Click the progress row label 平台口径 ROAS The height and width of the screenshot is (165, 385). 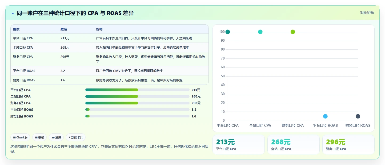coord(22,110)
